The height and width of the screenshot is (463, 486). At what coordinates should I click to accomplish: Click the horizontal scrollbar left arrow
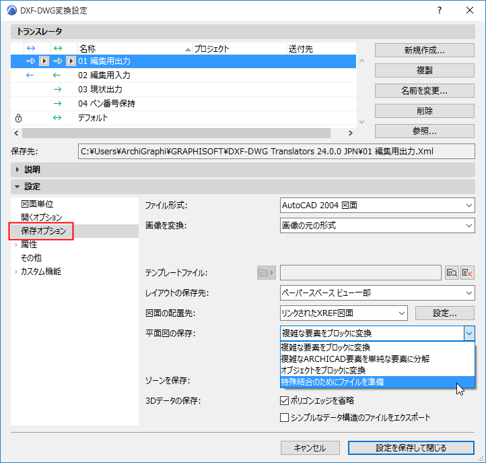(16, 133)
